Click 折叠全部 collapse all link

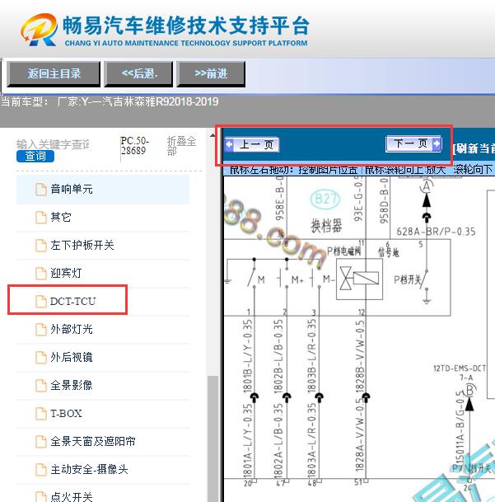point(181,146)
